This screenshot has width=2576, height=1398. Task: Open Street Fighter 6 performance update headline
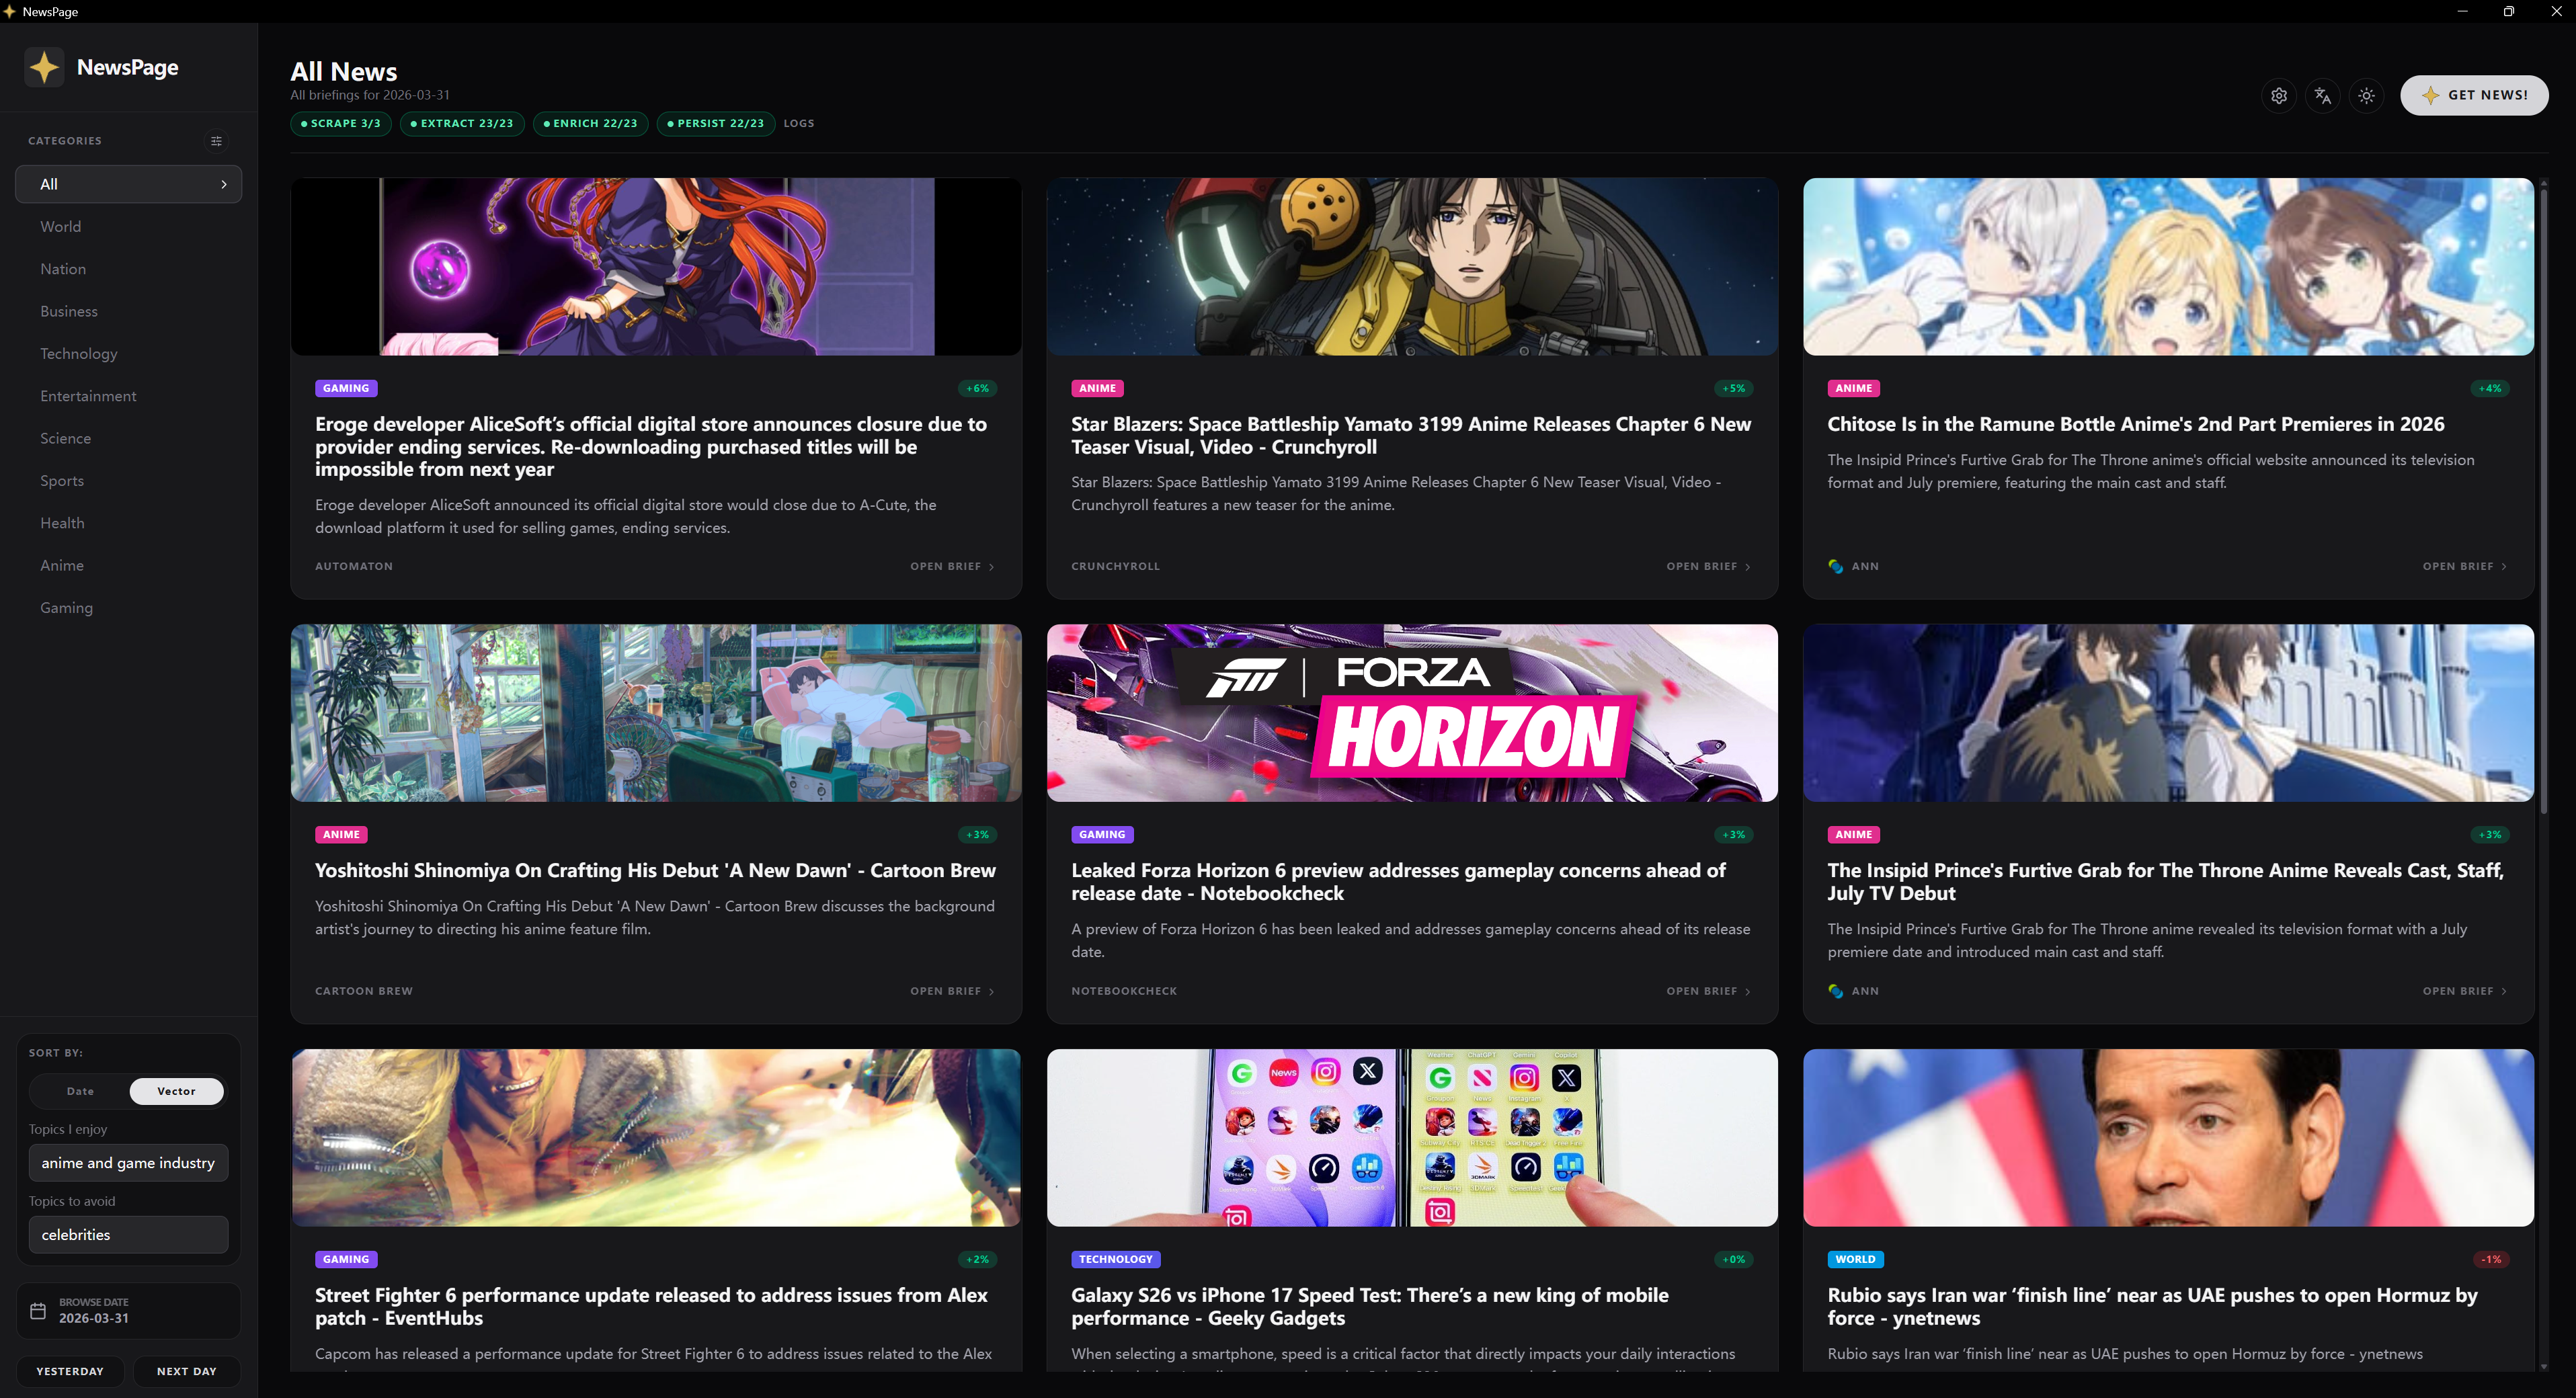coord(651,1306)
